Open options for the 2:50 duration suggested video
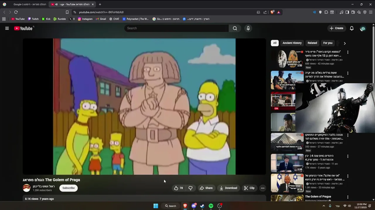The height and width of the screenshot is (210, 375). [x=348, y=52]
